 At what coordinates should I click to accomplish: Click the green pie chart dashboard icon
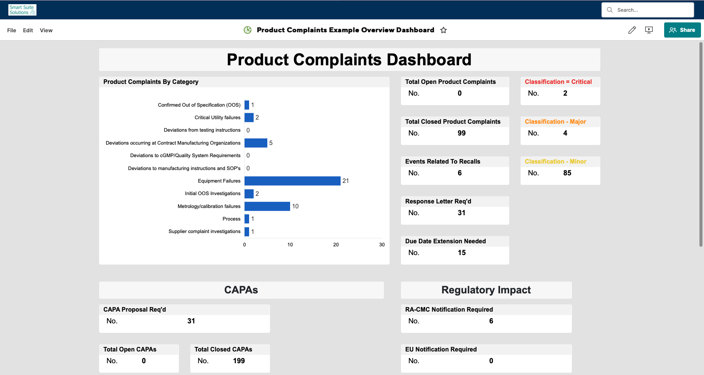tap(248, 30)
